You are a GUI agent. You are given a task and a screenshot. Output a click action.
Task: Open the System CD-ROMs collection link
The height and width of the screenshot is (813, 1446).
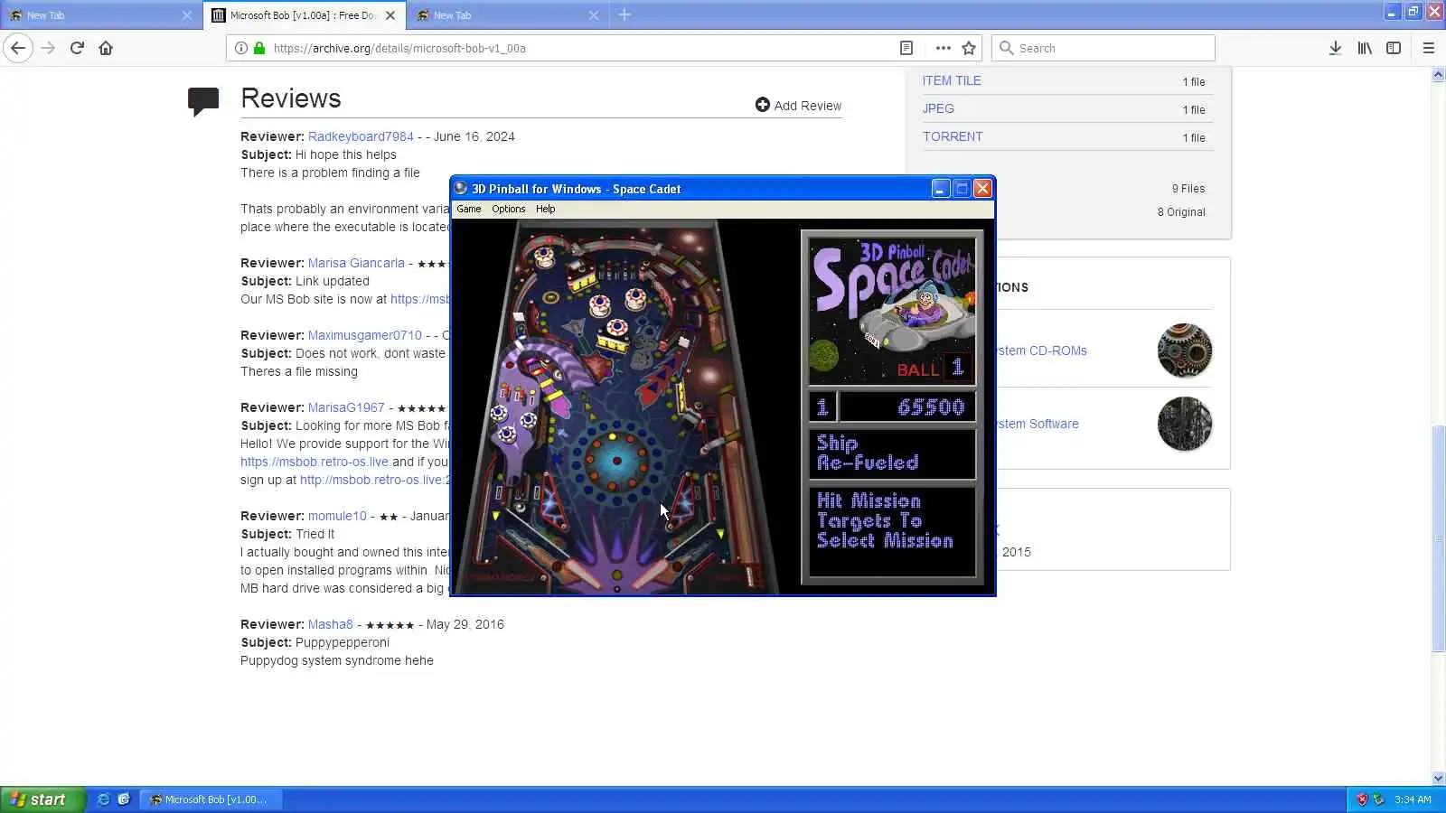[x=1041, y=350]
